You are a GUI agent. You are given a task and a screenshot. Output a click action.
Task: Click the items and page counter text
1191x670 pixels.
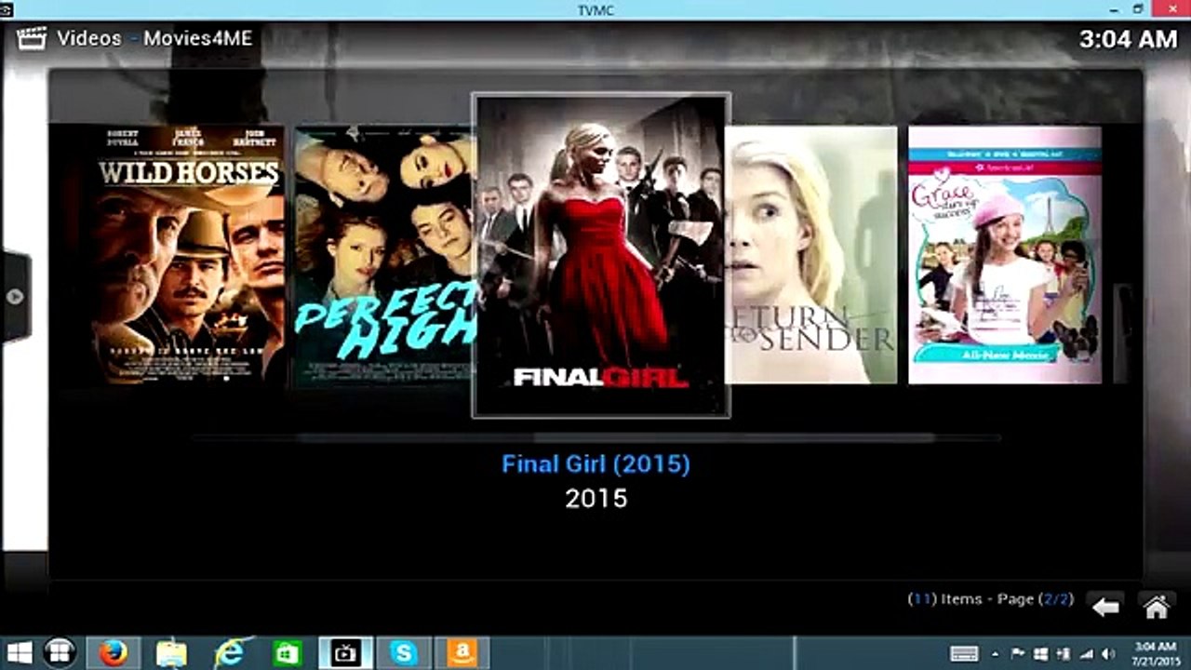(991, 599)
